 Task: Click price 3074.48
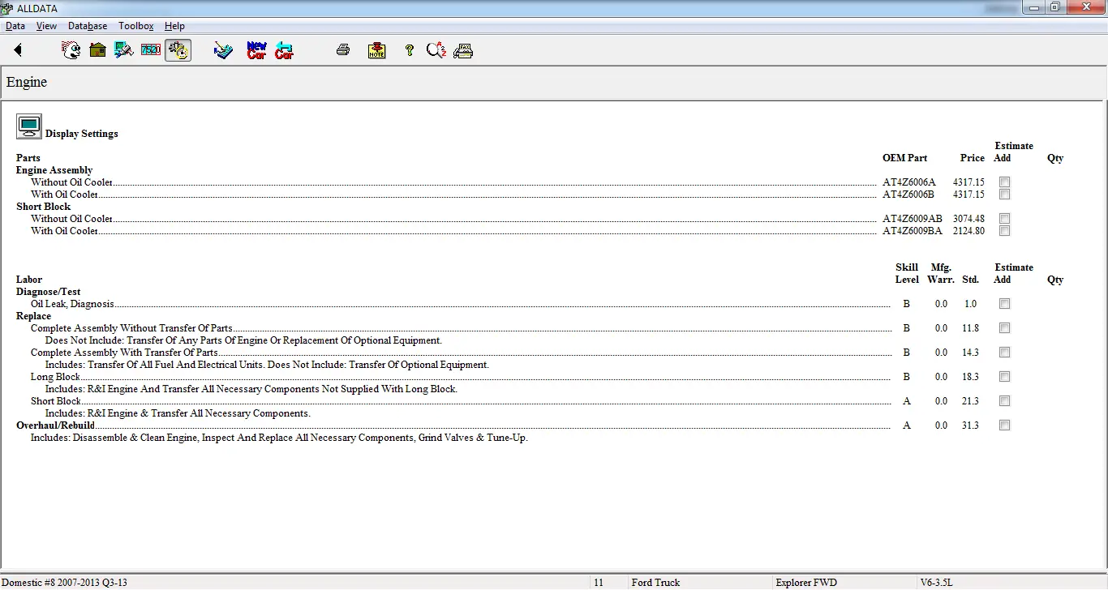click(968, 219)
